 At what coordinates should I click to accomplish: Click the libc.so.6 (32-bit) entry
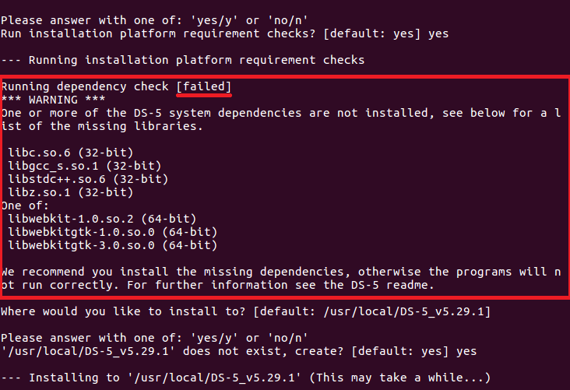coord(60,153)
